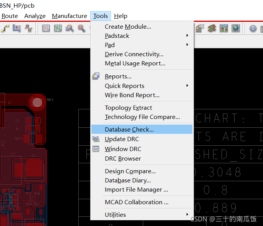The width and height of the screenshot is (263, 226).
Task: Select Derive Connectivity... menu entry
Action: 142,54
